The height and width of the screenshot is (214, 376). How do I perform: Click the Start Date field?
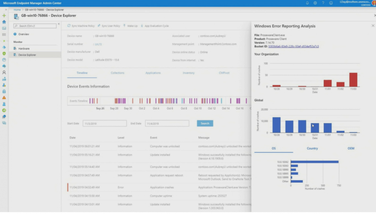point(105,124)
